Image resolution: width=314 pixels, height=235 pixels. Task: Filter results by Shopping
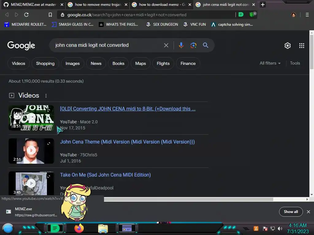[45, 63]
